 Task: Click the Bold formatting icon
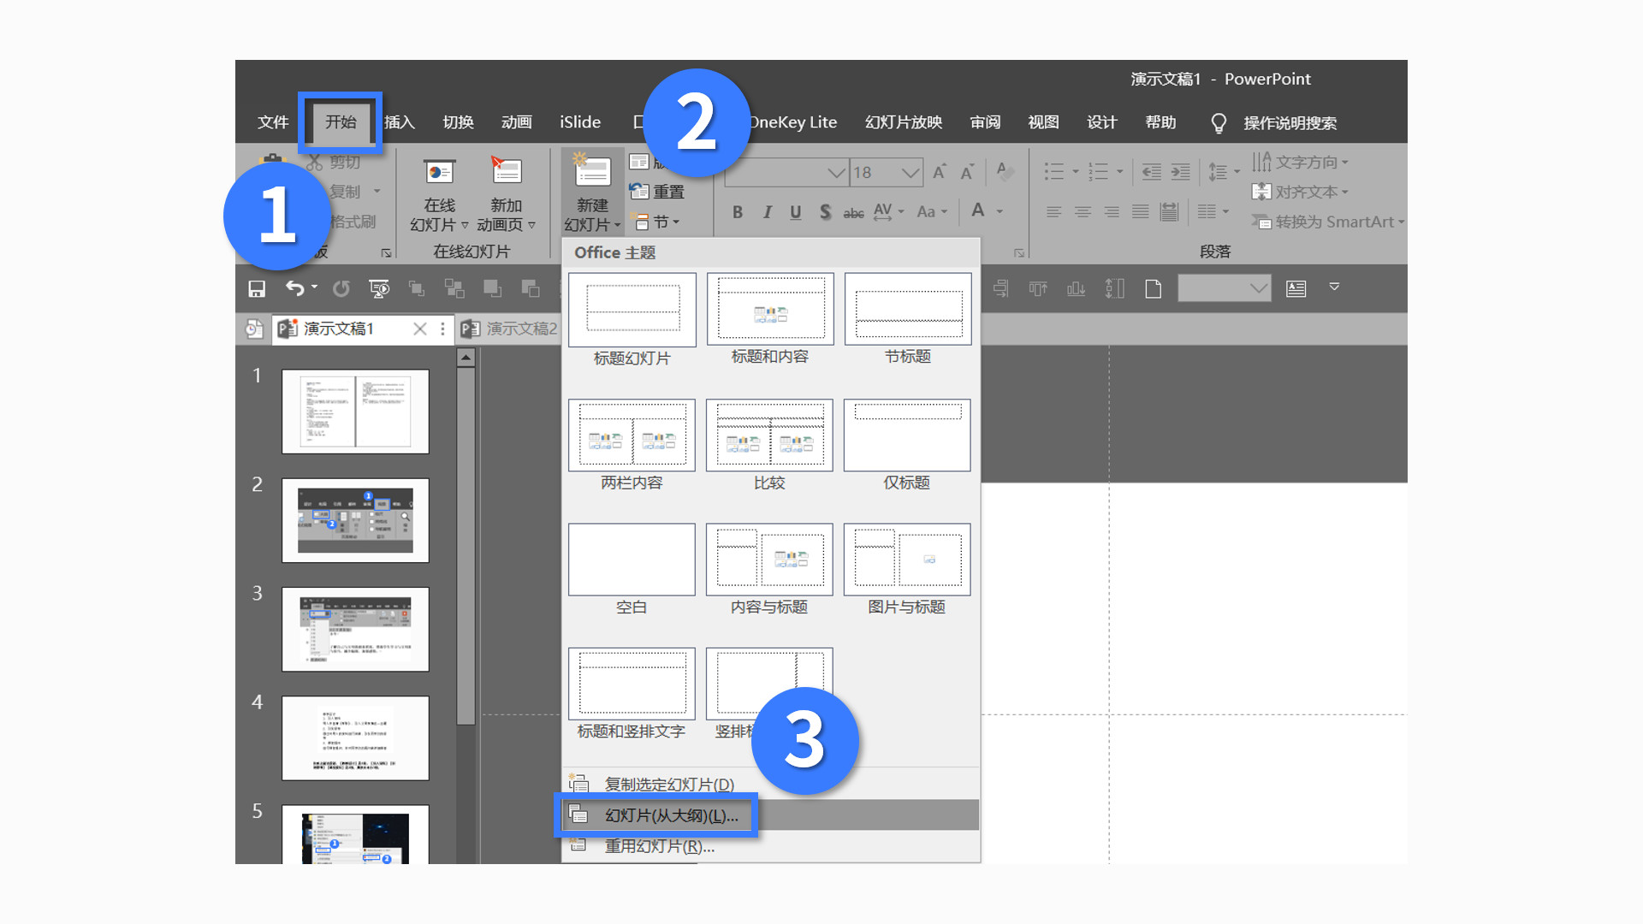coord(738,212)
